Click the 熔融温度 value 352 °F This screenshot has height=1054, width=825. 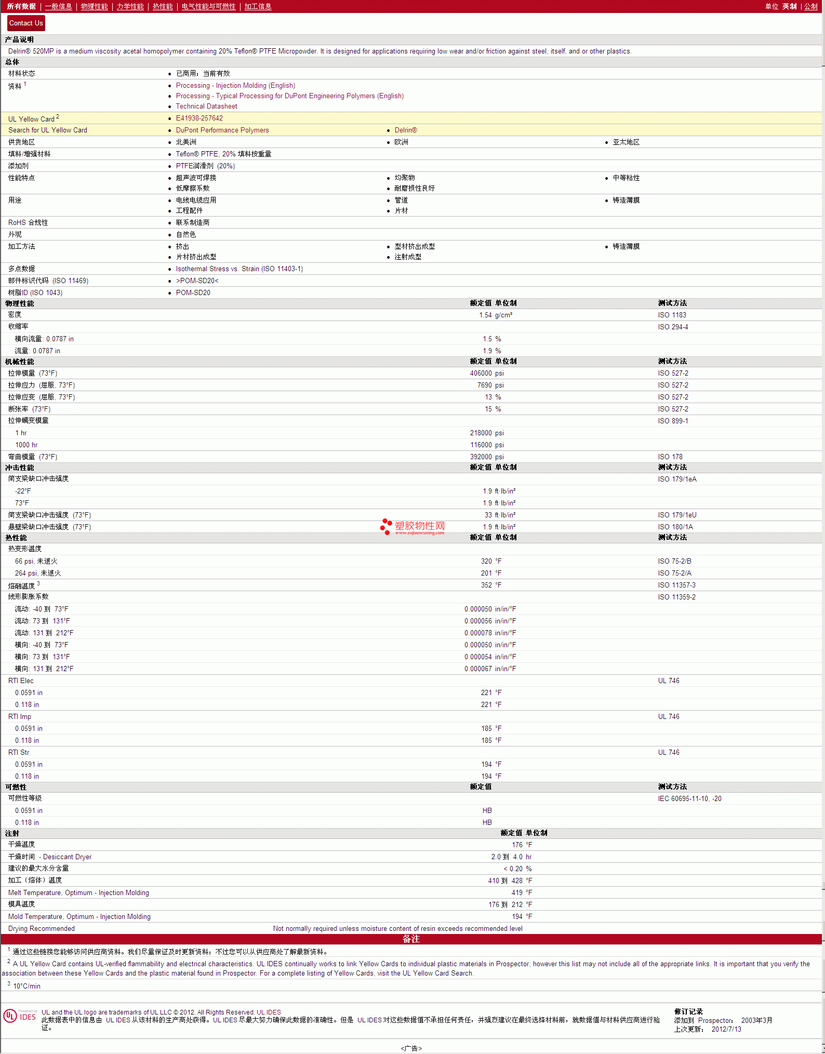[x=491, y=585]
